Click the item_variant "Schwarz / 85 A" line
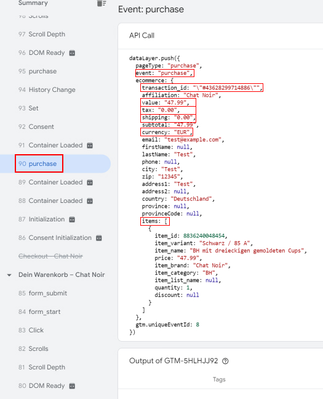The width and height of the screenshot is (323, 399). tap(204, 243)
